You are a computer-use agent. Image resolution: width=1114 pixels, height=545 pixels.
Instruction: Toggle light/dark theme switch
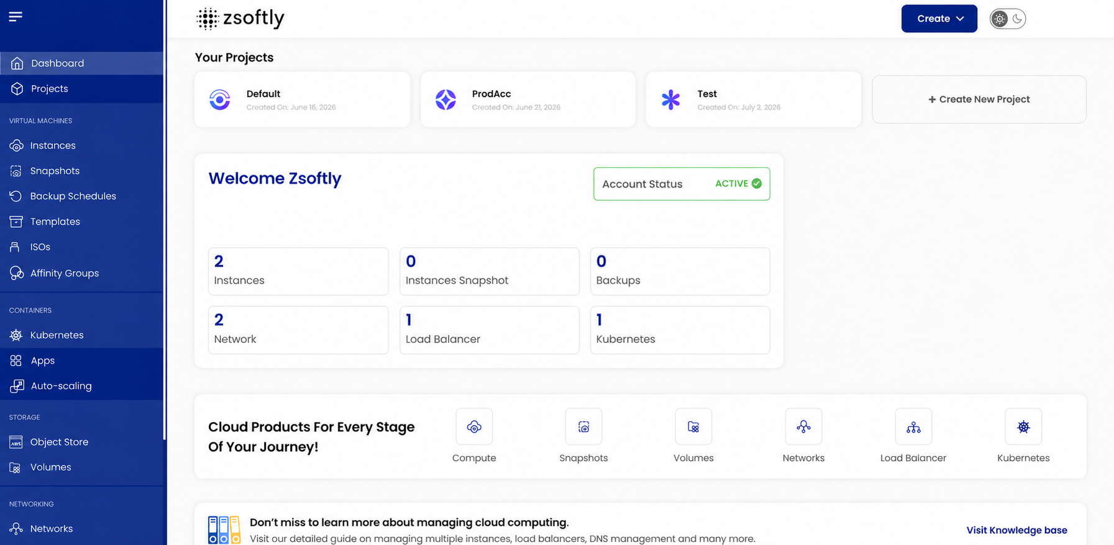tap(1008, 19)
